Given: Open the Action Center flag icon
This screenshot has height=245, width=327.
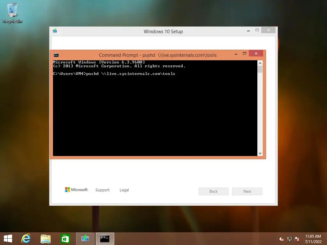Looking at the screenshot, I should (297, 239).
